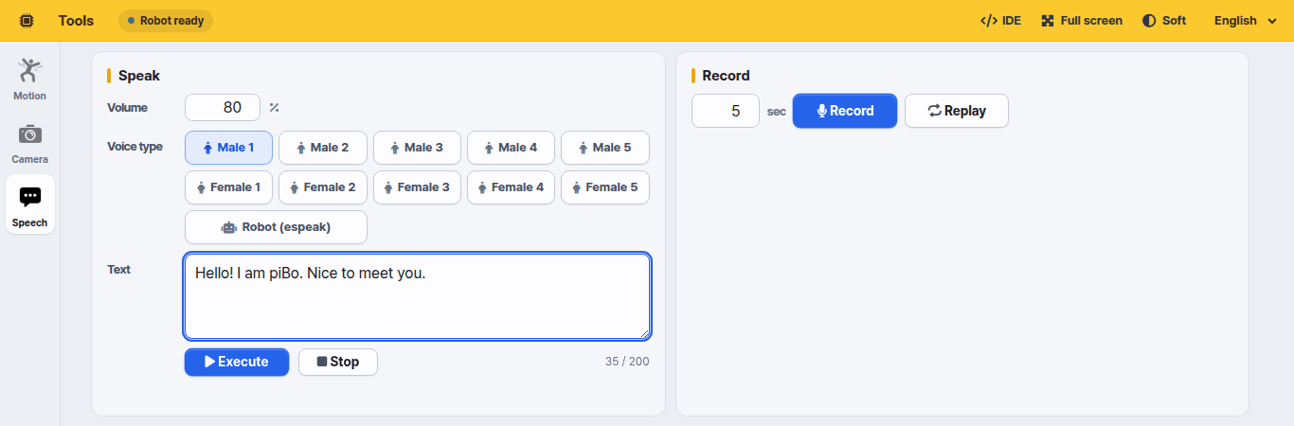The width and height of the screenshot is (1294, 426).
Task: Click the 35 / 200 character counter
Action: [627, 362]
